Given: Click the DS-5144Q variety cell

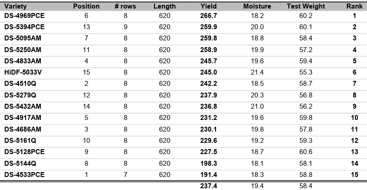Looking at the screenshot, I should point(20,163).
